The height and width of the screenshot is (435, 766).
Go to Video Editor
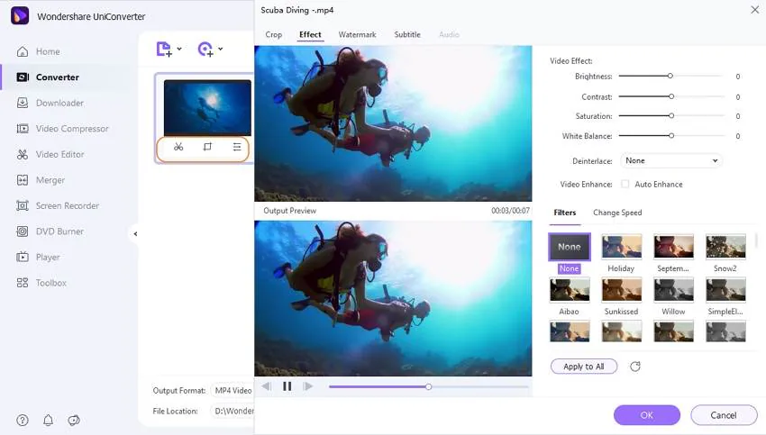pos(50,154)
